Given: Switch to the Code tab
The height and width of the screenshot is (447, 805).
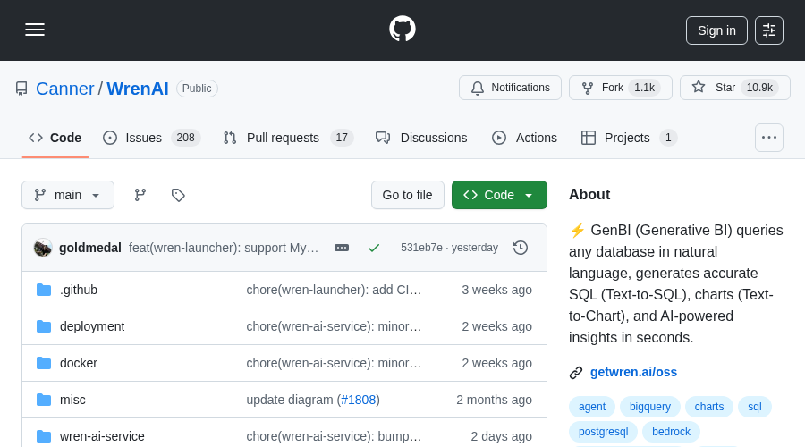Looking at the screenshot, I should 55,138.
